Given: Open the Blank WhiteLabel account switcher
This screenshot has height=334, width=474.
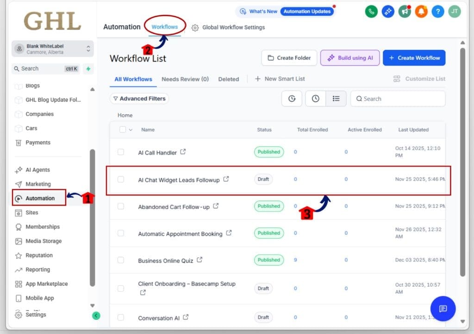Looking at the screenshot, I should [x=52, y=49].
